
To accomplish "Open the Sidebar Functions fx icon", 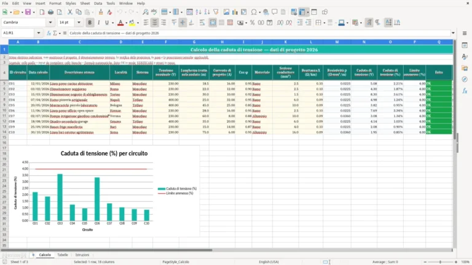I will (x=465, y=91).
